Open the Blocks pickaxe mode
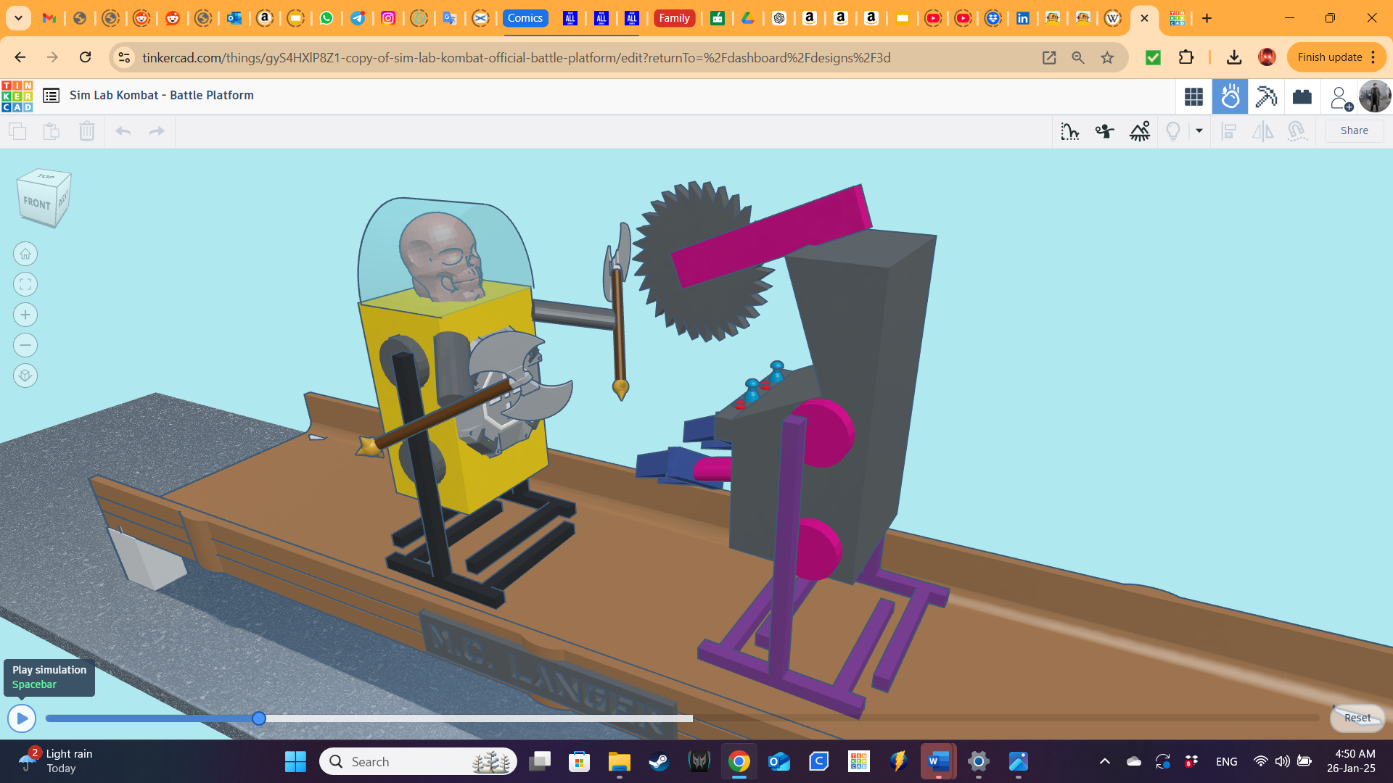 (x=1266, y=96)
